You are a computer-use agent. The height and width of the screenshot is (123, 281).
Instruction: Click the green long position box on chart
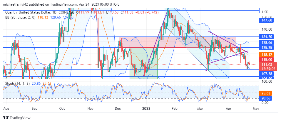[143, 63]
